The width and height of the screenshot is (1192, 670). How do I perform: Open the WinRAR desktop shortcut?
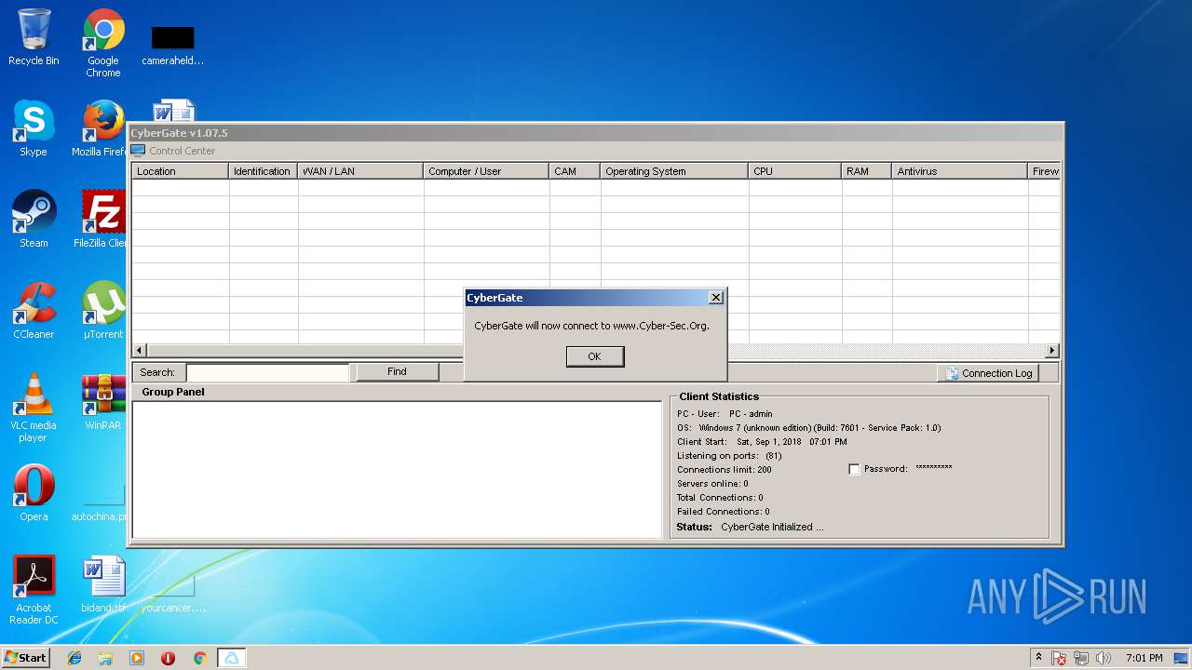point(103,402)
